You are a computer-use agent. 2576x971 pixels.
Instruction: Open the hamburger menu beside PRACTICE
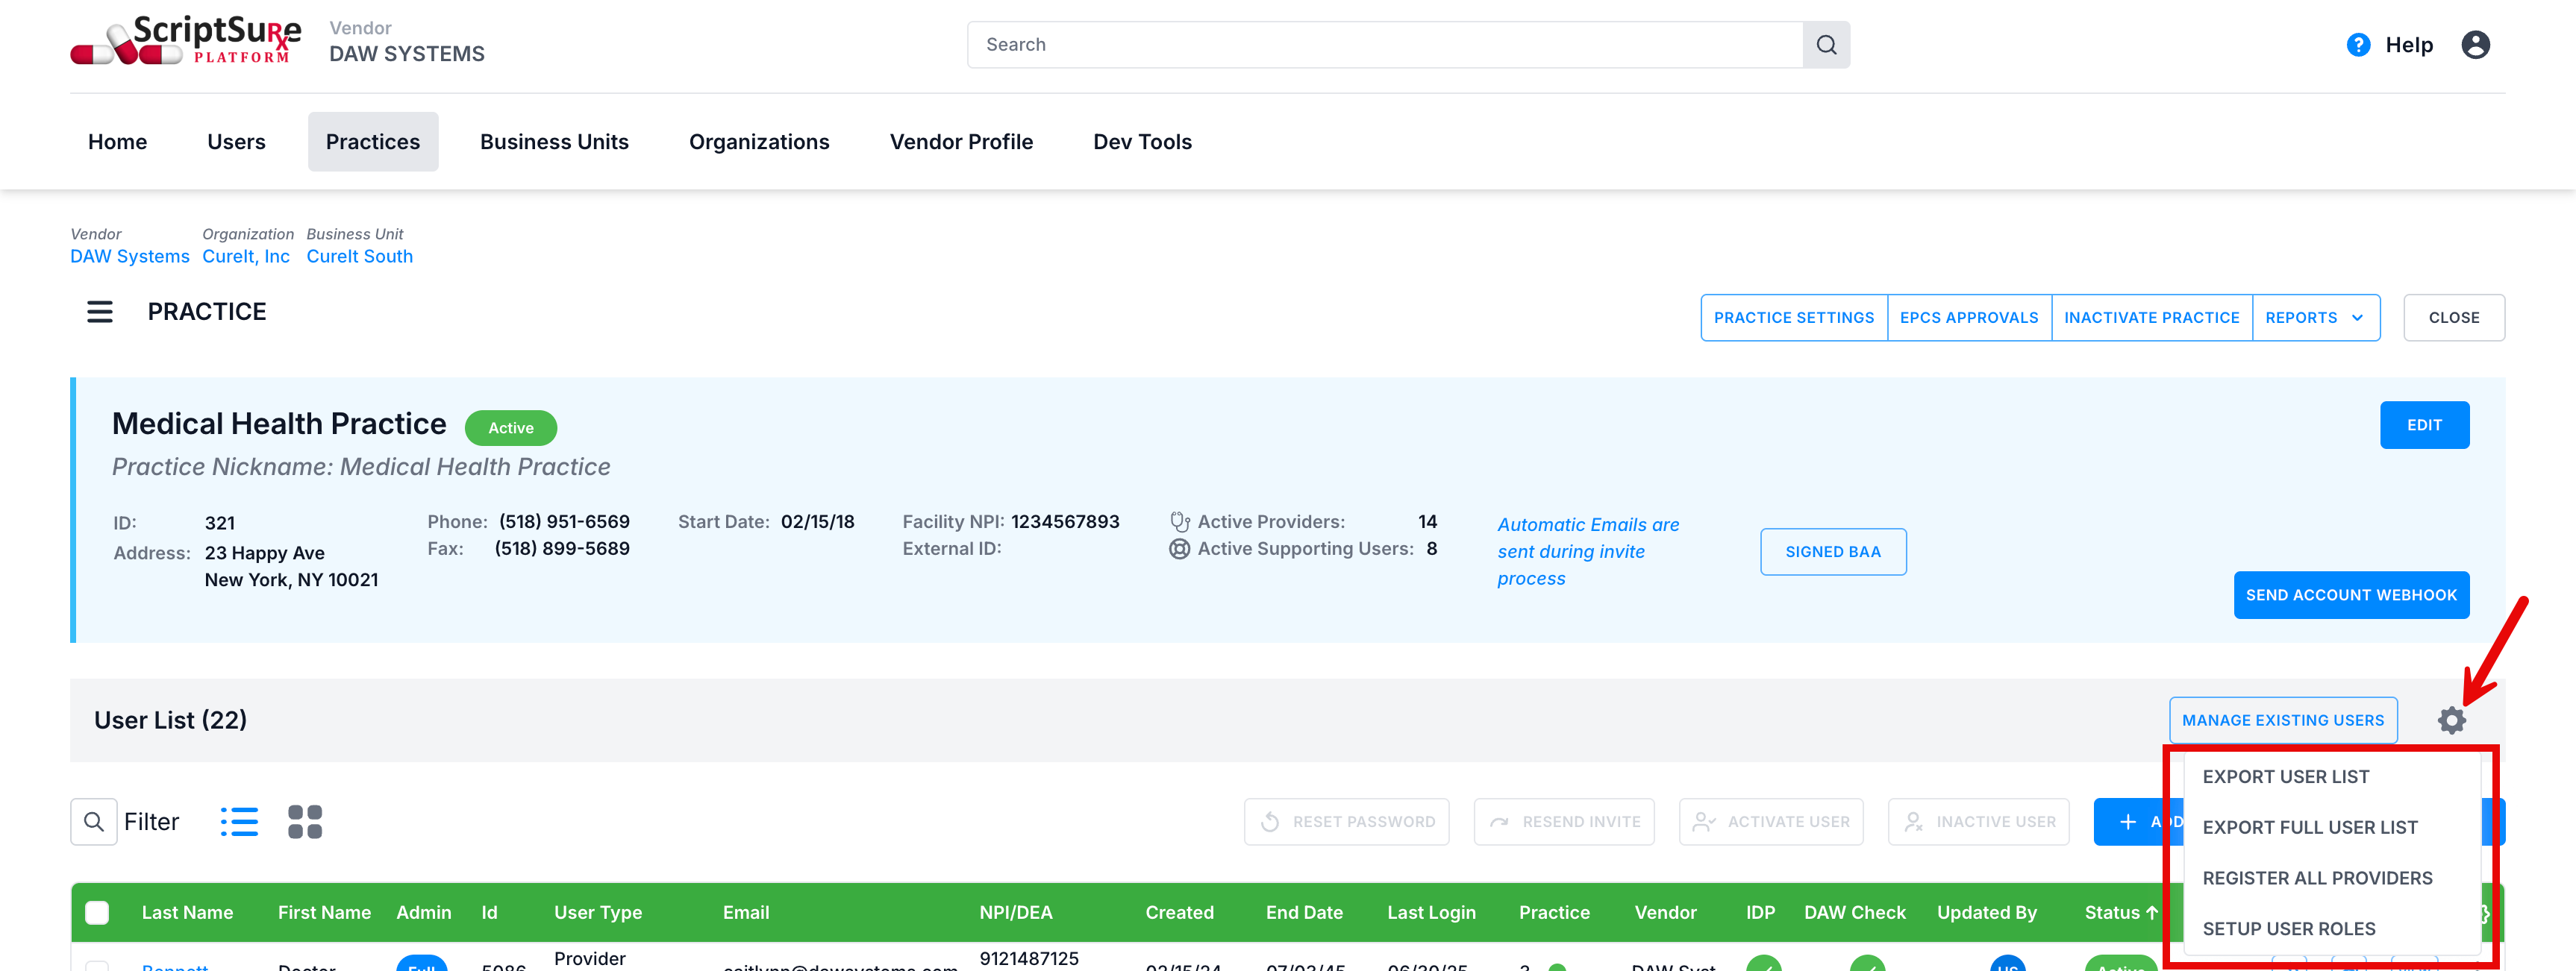pos(100,312)
